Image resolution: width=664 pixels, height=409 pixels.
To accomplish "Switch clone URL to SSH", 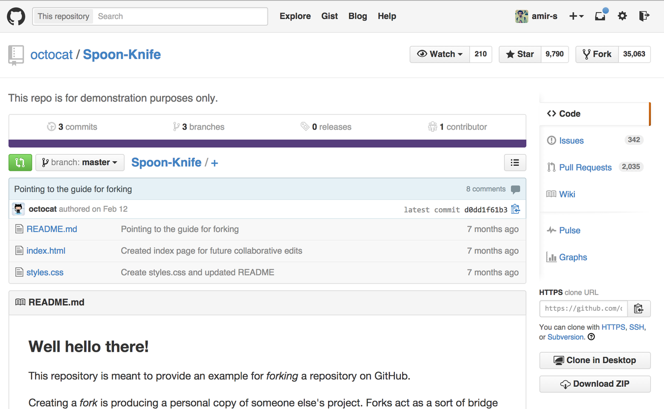I will click(636, 327).
